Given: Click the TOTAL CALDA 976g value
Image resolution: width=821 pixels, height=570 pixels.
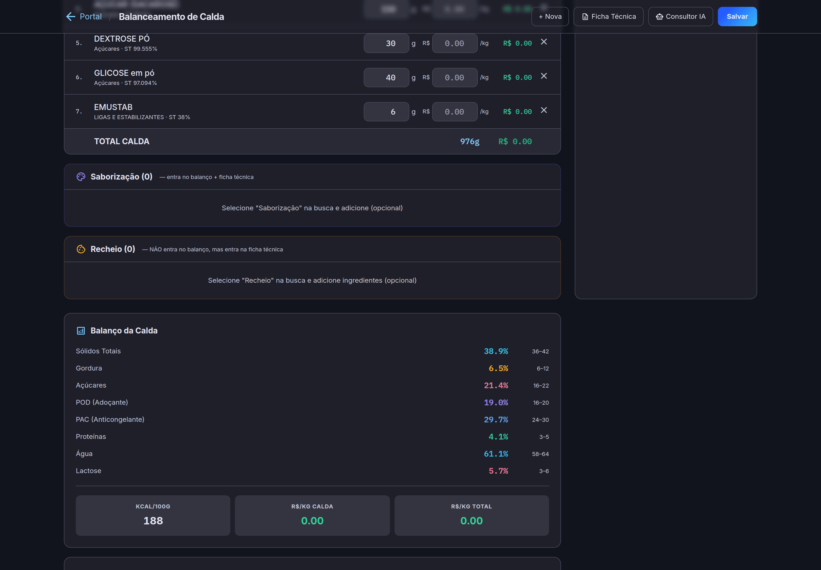Looking at the screenshot, I should pos(470,142).
